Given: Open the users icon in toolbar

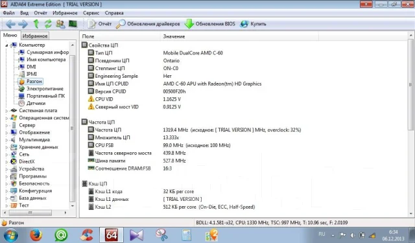Looking at the screenshot, I should 60,24.
